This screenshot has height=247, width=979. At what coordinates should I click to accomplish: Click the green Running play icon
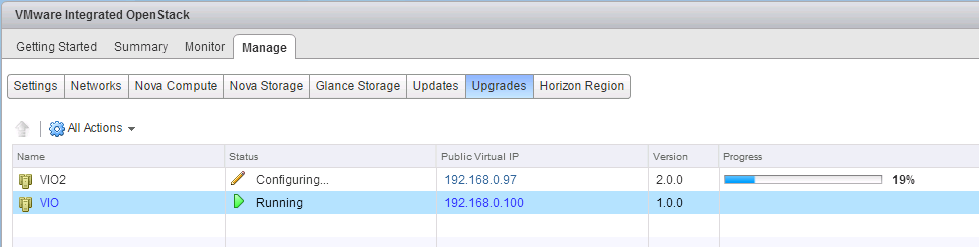point(239,202)
